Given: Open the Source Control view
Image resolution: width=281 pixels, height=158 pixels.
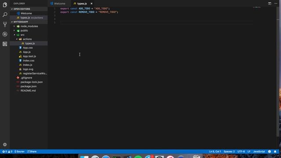Looking at the screenshot, I should [x=5, y=24].
